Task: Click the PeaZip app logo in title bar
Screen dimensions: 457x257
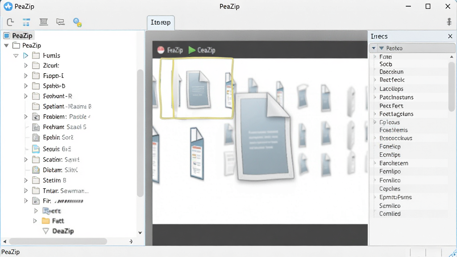Action: pyautogui.click(x=8, y=6)
